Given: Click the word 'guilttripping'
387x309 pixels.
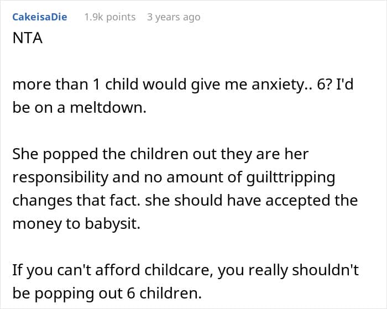Looking at the screenshot, I should click(x=291, y=178).
